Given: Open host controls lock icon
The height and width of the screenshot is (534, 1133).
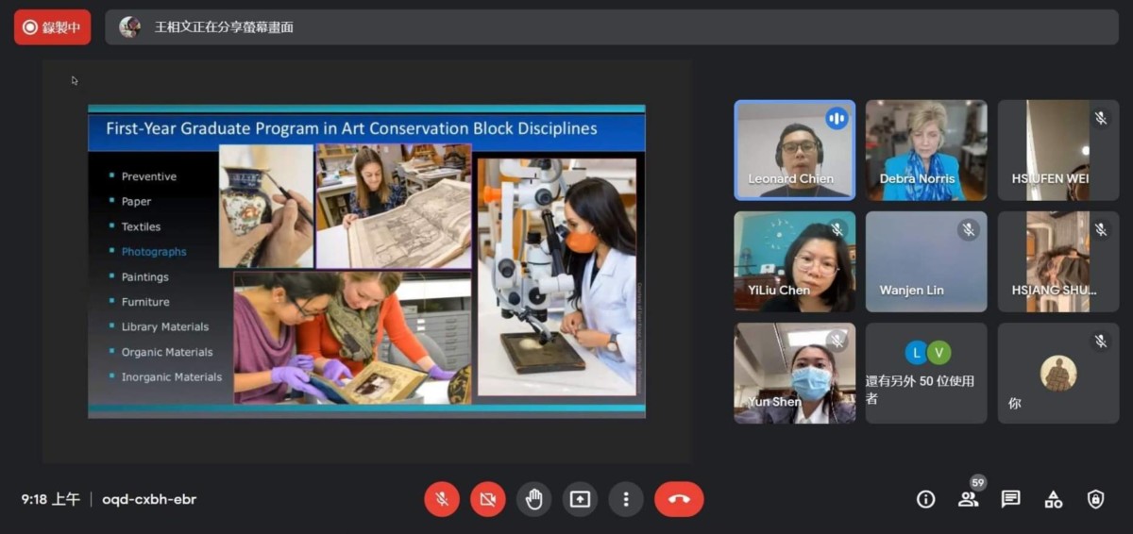Looking at the screenshot, I should [x=1096, y=499].
